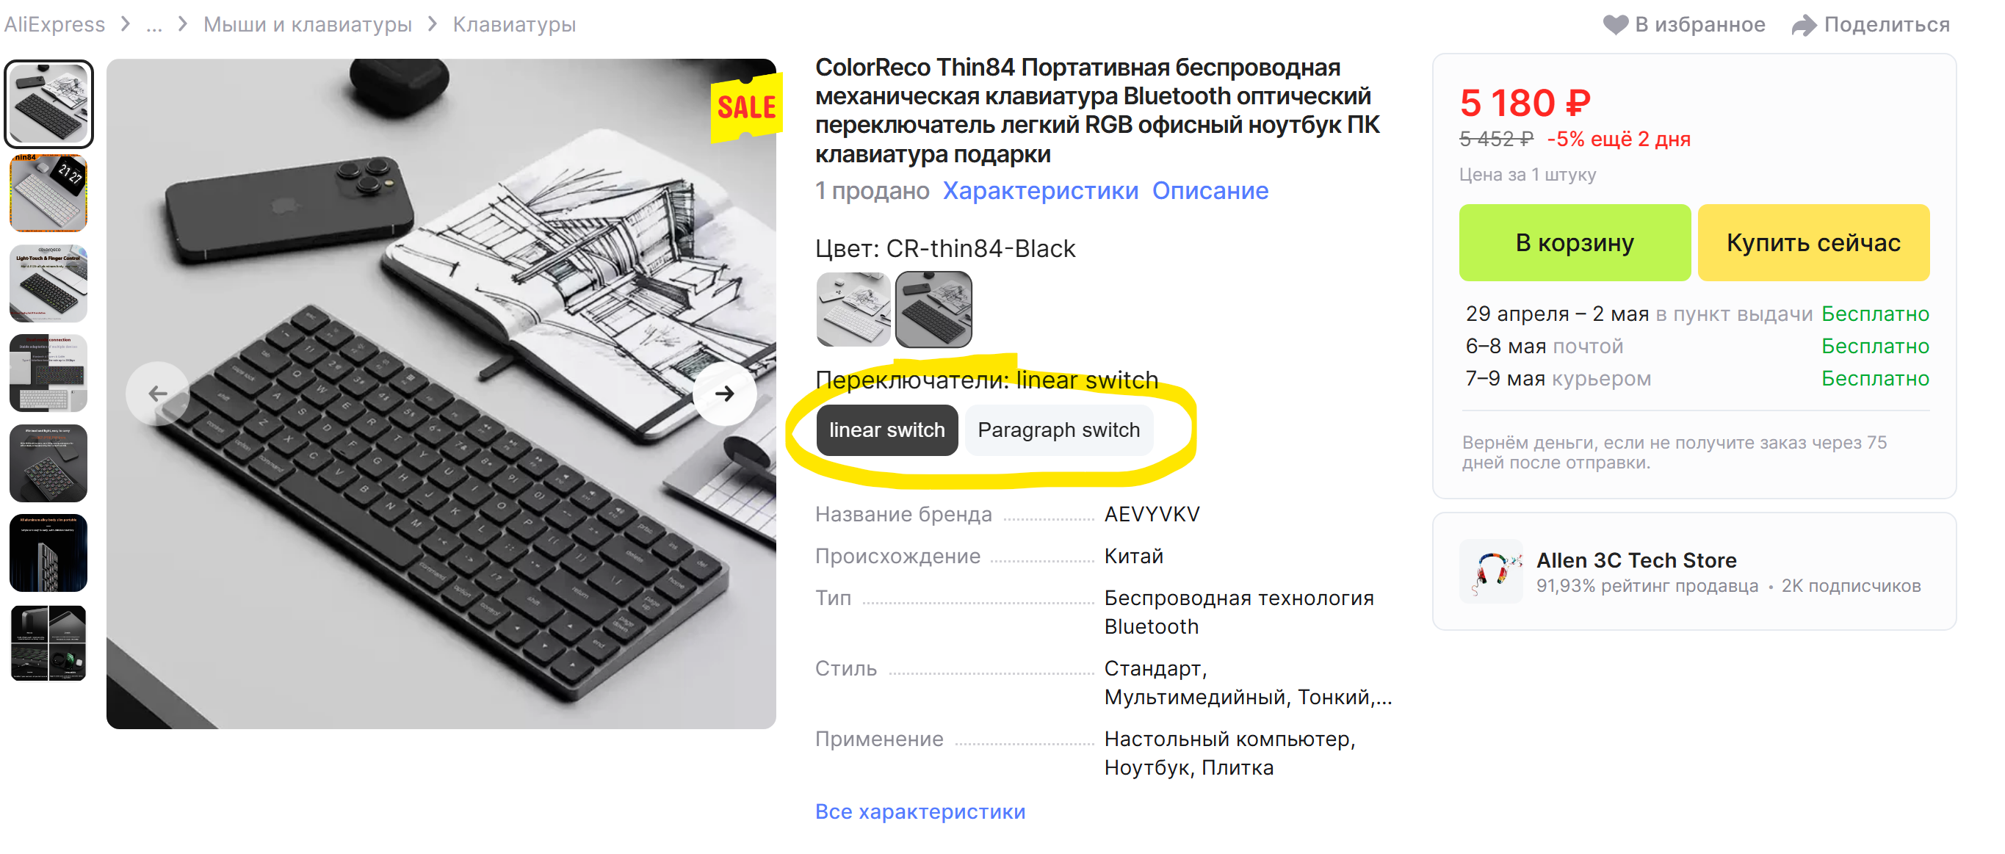Image resolution: width=2005 pixels, height=854 pixels.
Task: Select the white keyboard with clock thumbnail
Action: (x=48, y=193)
